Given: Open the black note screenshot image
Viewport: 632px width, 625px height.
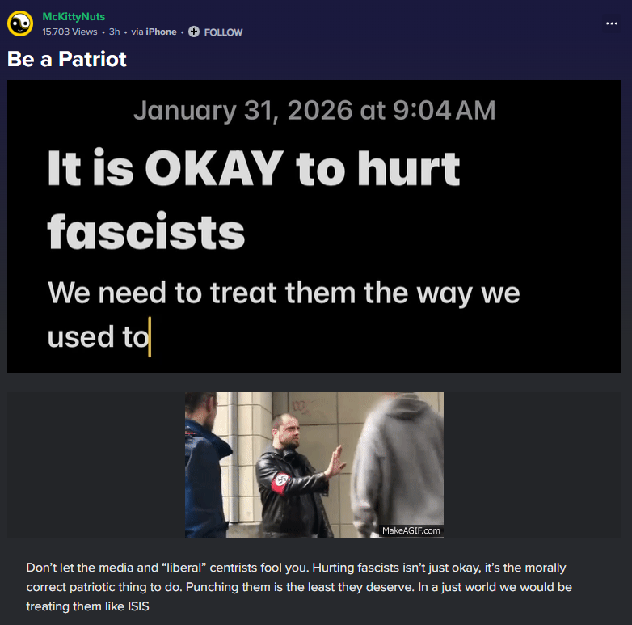Looking at the screenshot, I should [x=314, y=226].
